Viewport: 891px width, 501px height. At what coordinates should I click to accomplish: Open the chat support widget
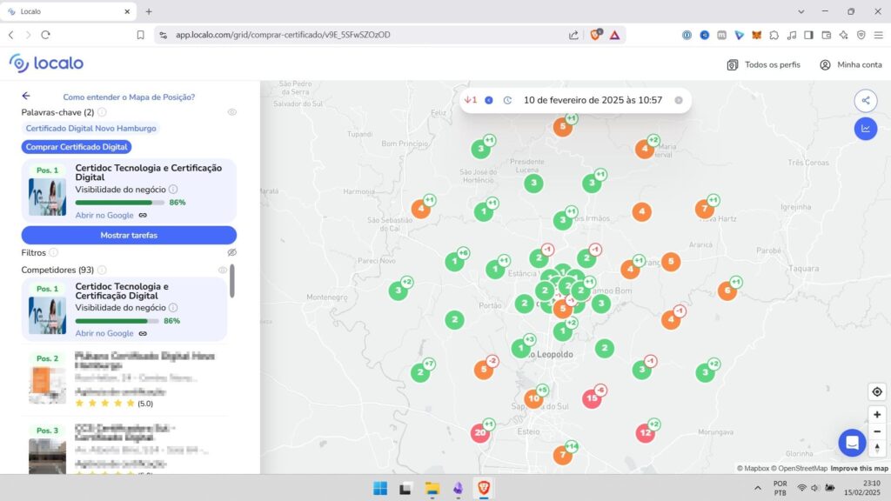pyautogui.click(x=852, y=443)
